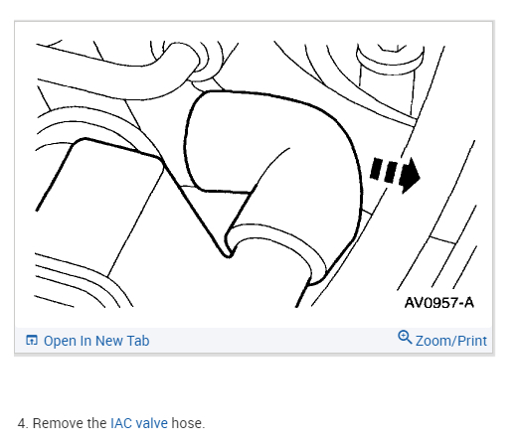The width and height of the screenshot is (519, 444).
Task: Click the word "Tab" in Open In New Tab
Action: pos(138,341)
